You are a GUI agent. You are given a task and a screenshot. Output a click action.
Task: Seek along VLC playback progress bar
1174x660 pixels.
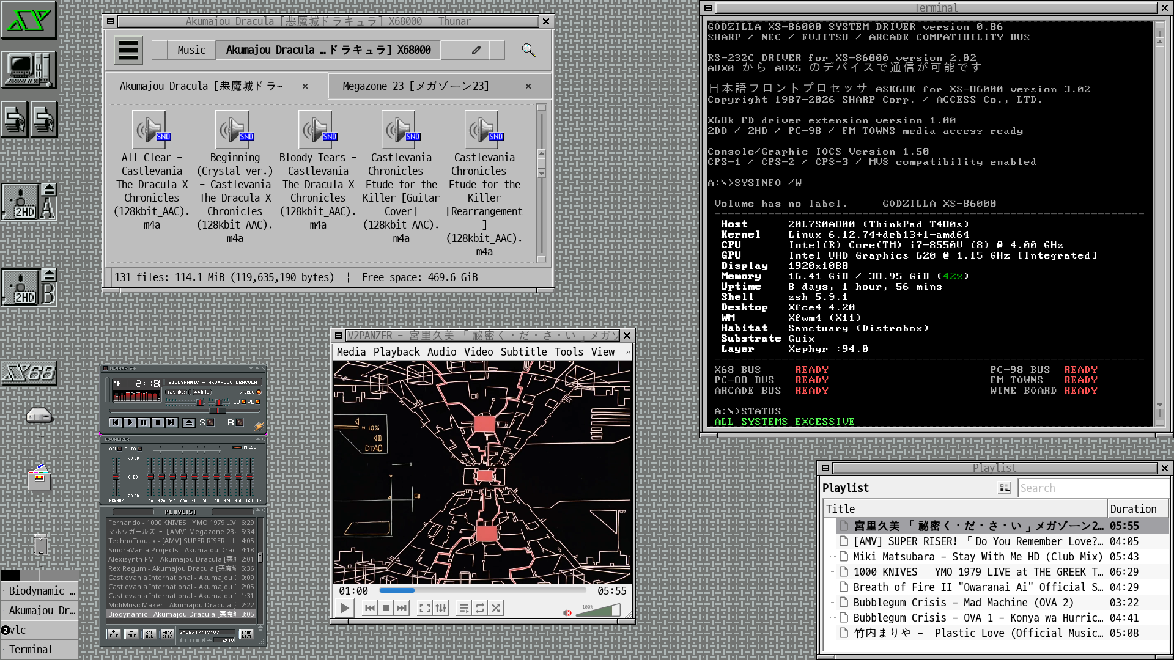click(482, 590)
